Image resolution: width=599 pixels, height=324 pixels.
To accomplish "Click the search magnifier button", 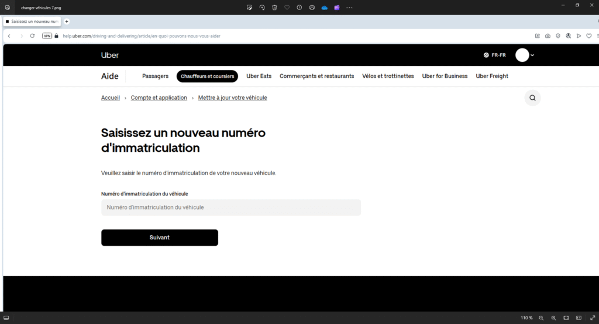I will click(x=532, y=98).
